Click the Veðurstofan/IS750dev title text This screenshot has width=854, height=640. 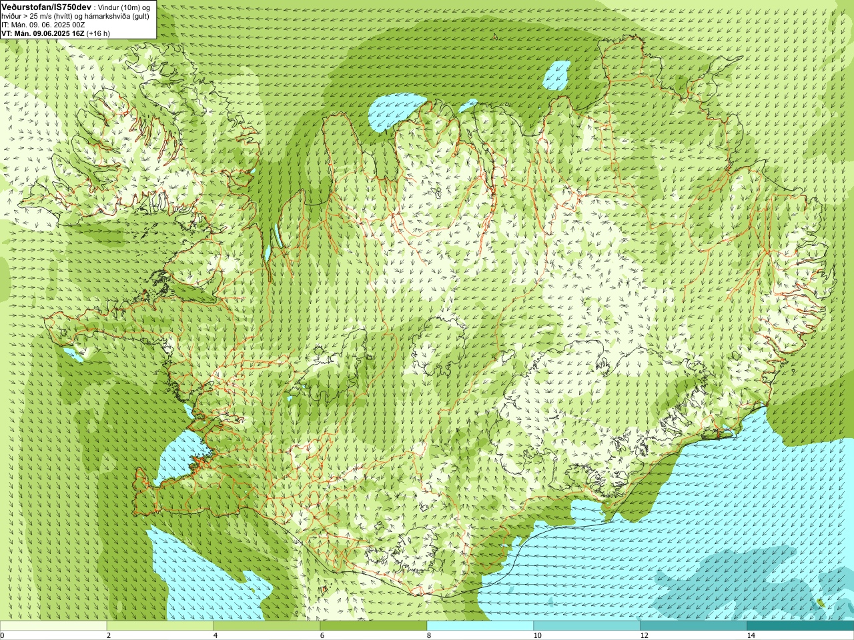(47, 6)
